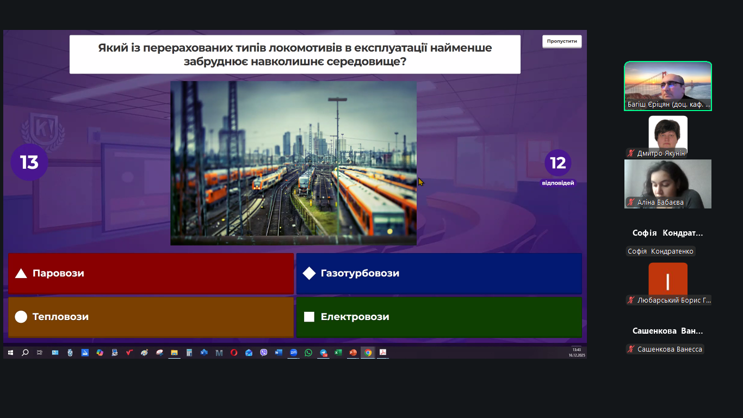The width and height of the screenshot is (743, 418).
Task: Click the Пропустити (Skip) button
Action: click(562, 41)
